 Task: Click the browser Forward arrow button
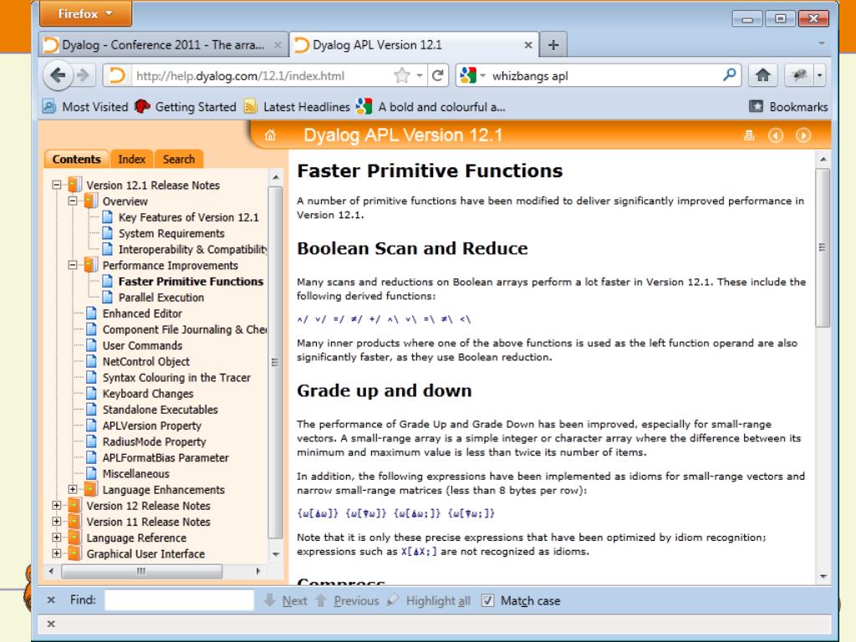coord(83,75)
